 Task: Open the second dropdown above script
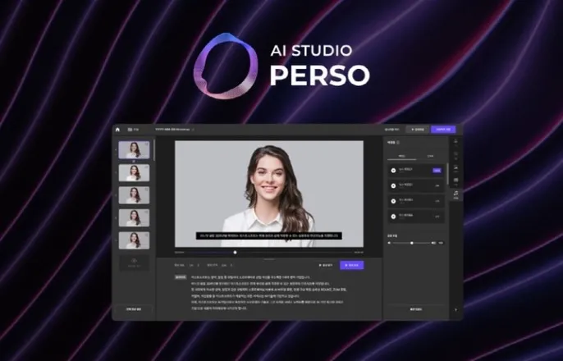[227, 265]
